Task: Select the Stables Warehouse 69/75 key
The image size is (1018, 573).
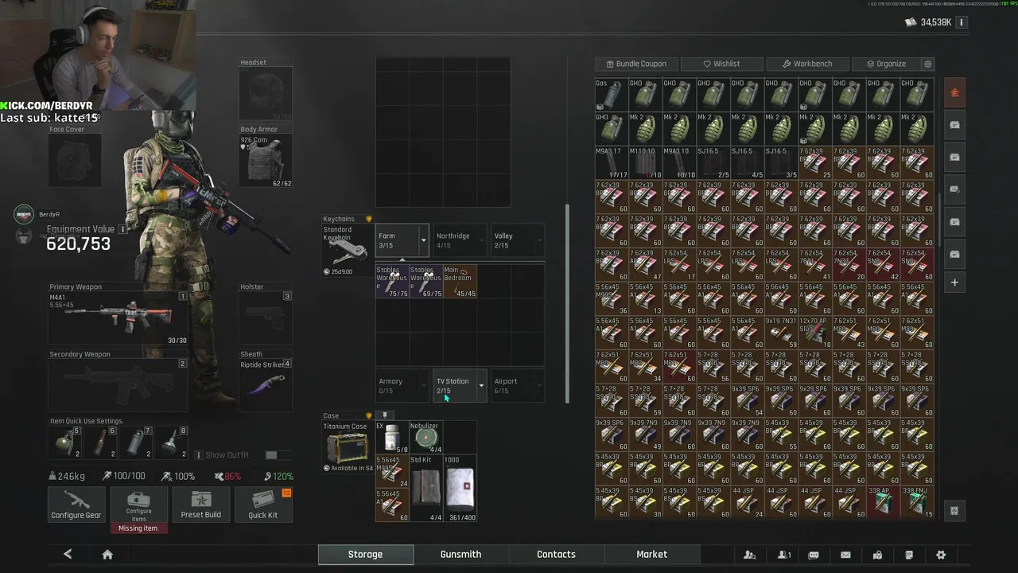Action: (x=425, y=282)
